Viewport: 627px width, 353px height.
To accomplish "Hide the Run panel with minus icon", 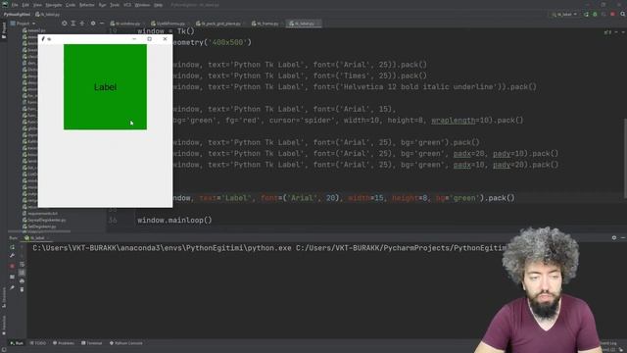I will click(623, 237).
